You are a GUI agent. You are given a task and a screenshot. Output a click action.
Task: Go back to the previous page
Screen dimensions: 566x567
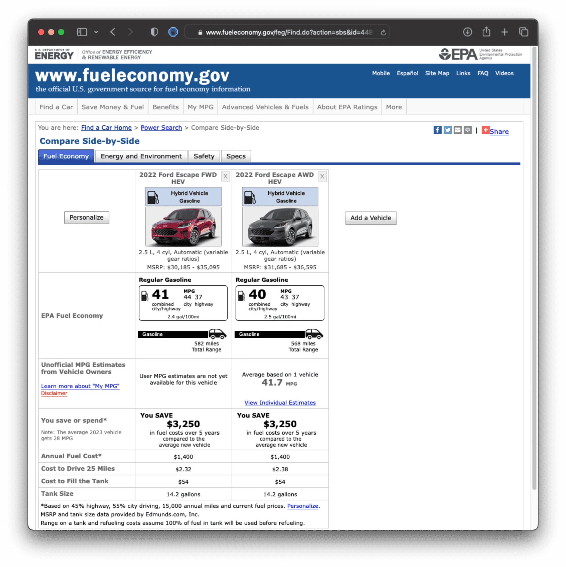[113, 32]
